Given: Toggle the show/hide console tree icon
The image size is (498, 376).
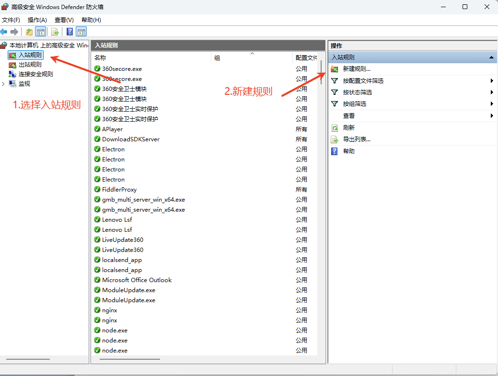Looking at the screenshot, I should point(41,32).
